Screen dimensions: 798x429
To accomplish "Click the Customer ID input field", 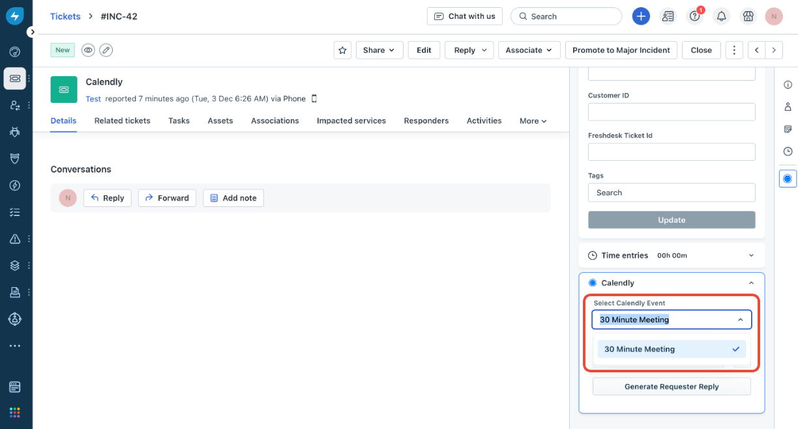I will (x=672, y=112).
